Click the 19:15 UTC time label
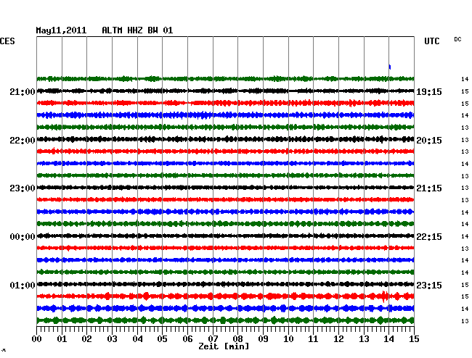The image size is (472, 358). tap(429, 92)
